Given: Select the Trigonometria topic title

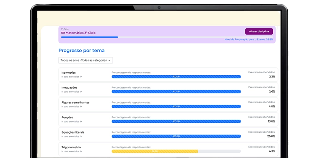Looking at the screenshot, I should (x=71, y=147).
